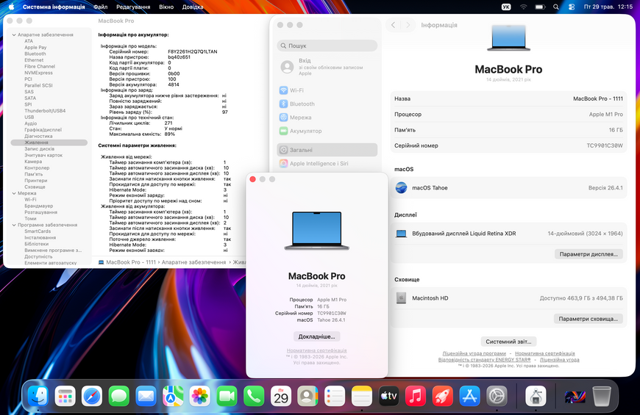Image resolution: width=640 pixels, height=415 pixels.
Task: Open Calendar app showing 29 in dock
Action: pos(281,396)
